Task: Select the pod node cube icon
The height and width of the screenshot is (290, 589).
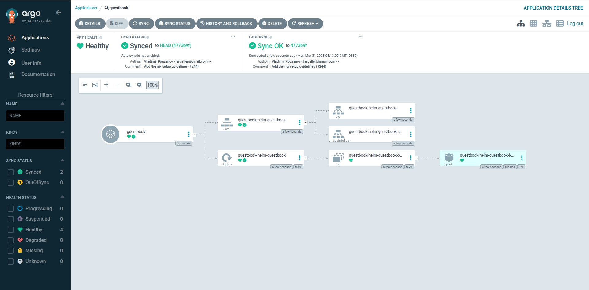Action: [x=449, y=158]
